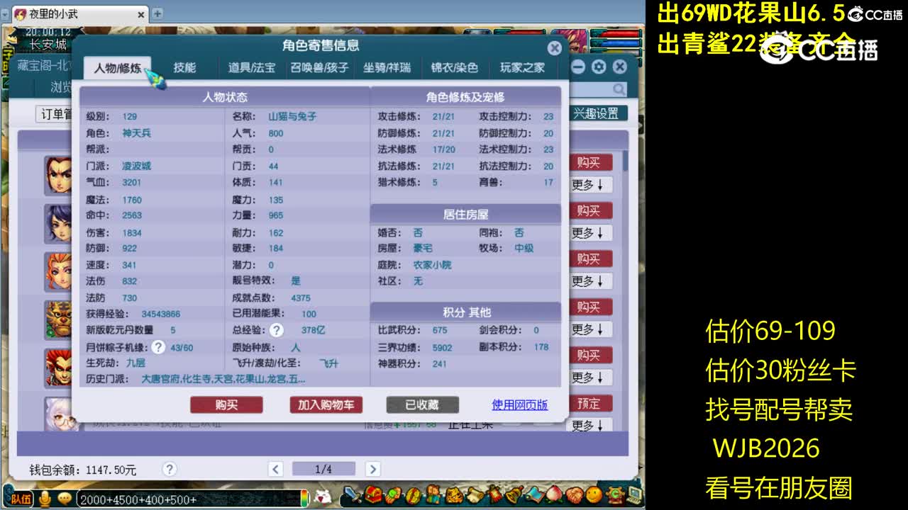This screenshot has height=510, width=908.
Task: Expand the 更多 dropdown under 预定
Action: click(591, 425)
